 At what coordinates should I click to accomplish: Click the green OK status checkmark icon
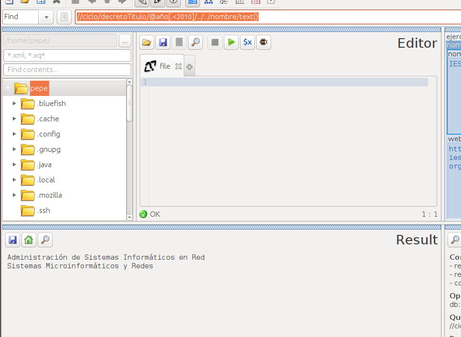(143, 214)
